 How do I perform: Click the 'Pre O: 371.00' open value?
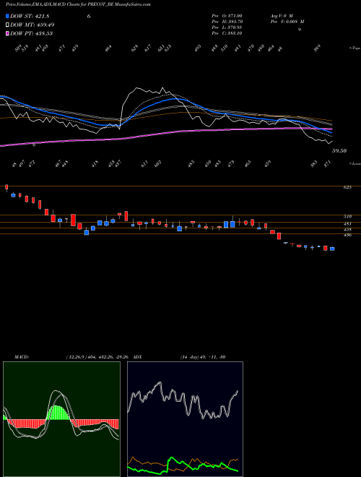pos(227,16)
